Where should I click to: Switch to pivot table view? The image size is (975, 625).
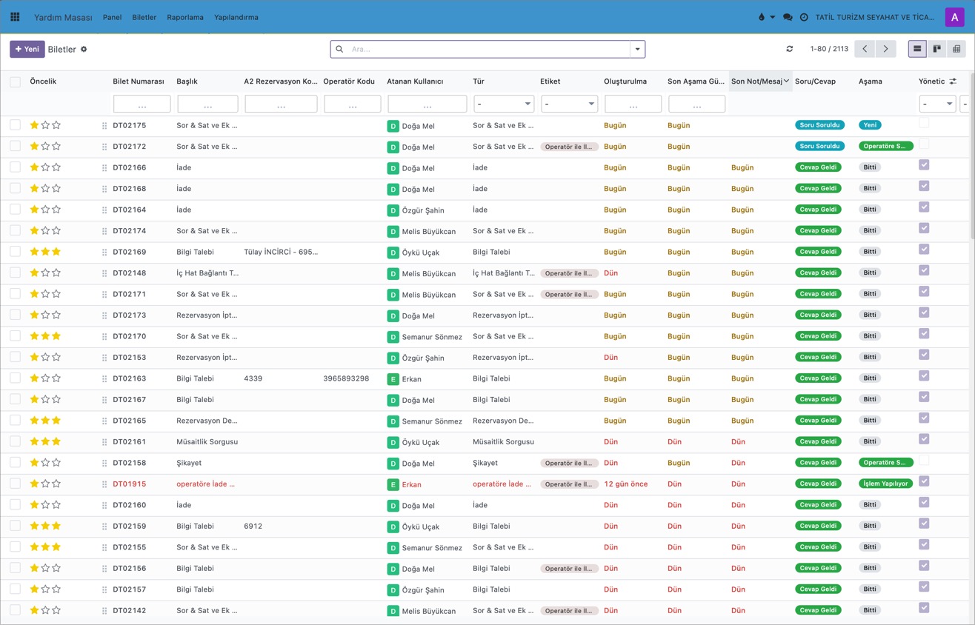[956, 49]
